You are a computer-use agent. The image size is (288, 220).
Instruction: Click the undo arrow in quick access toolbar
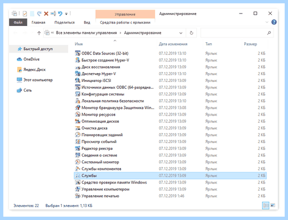click(60, 13)
